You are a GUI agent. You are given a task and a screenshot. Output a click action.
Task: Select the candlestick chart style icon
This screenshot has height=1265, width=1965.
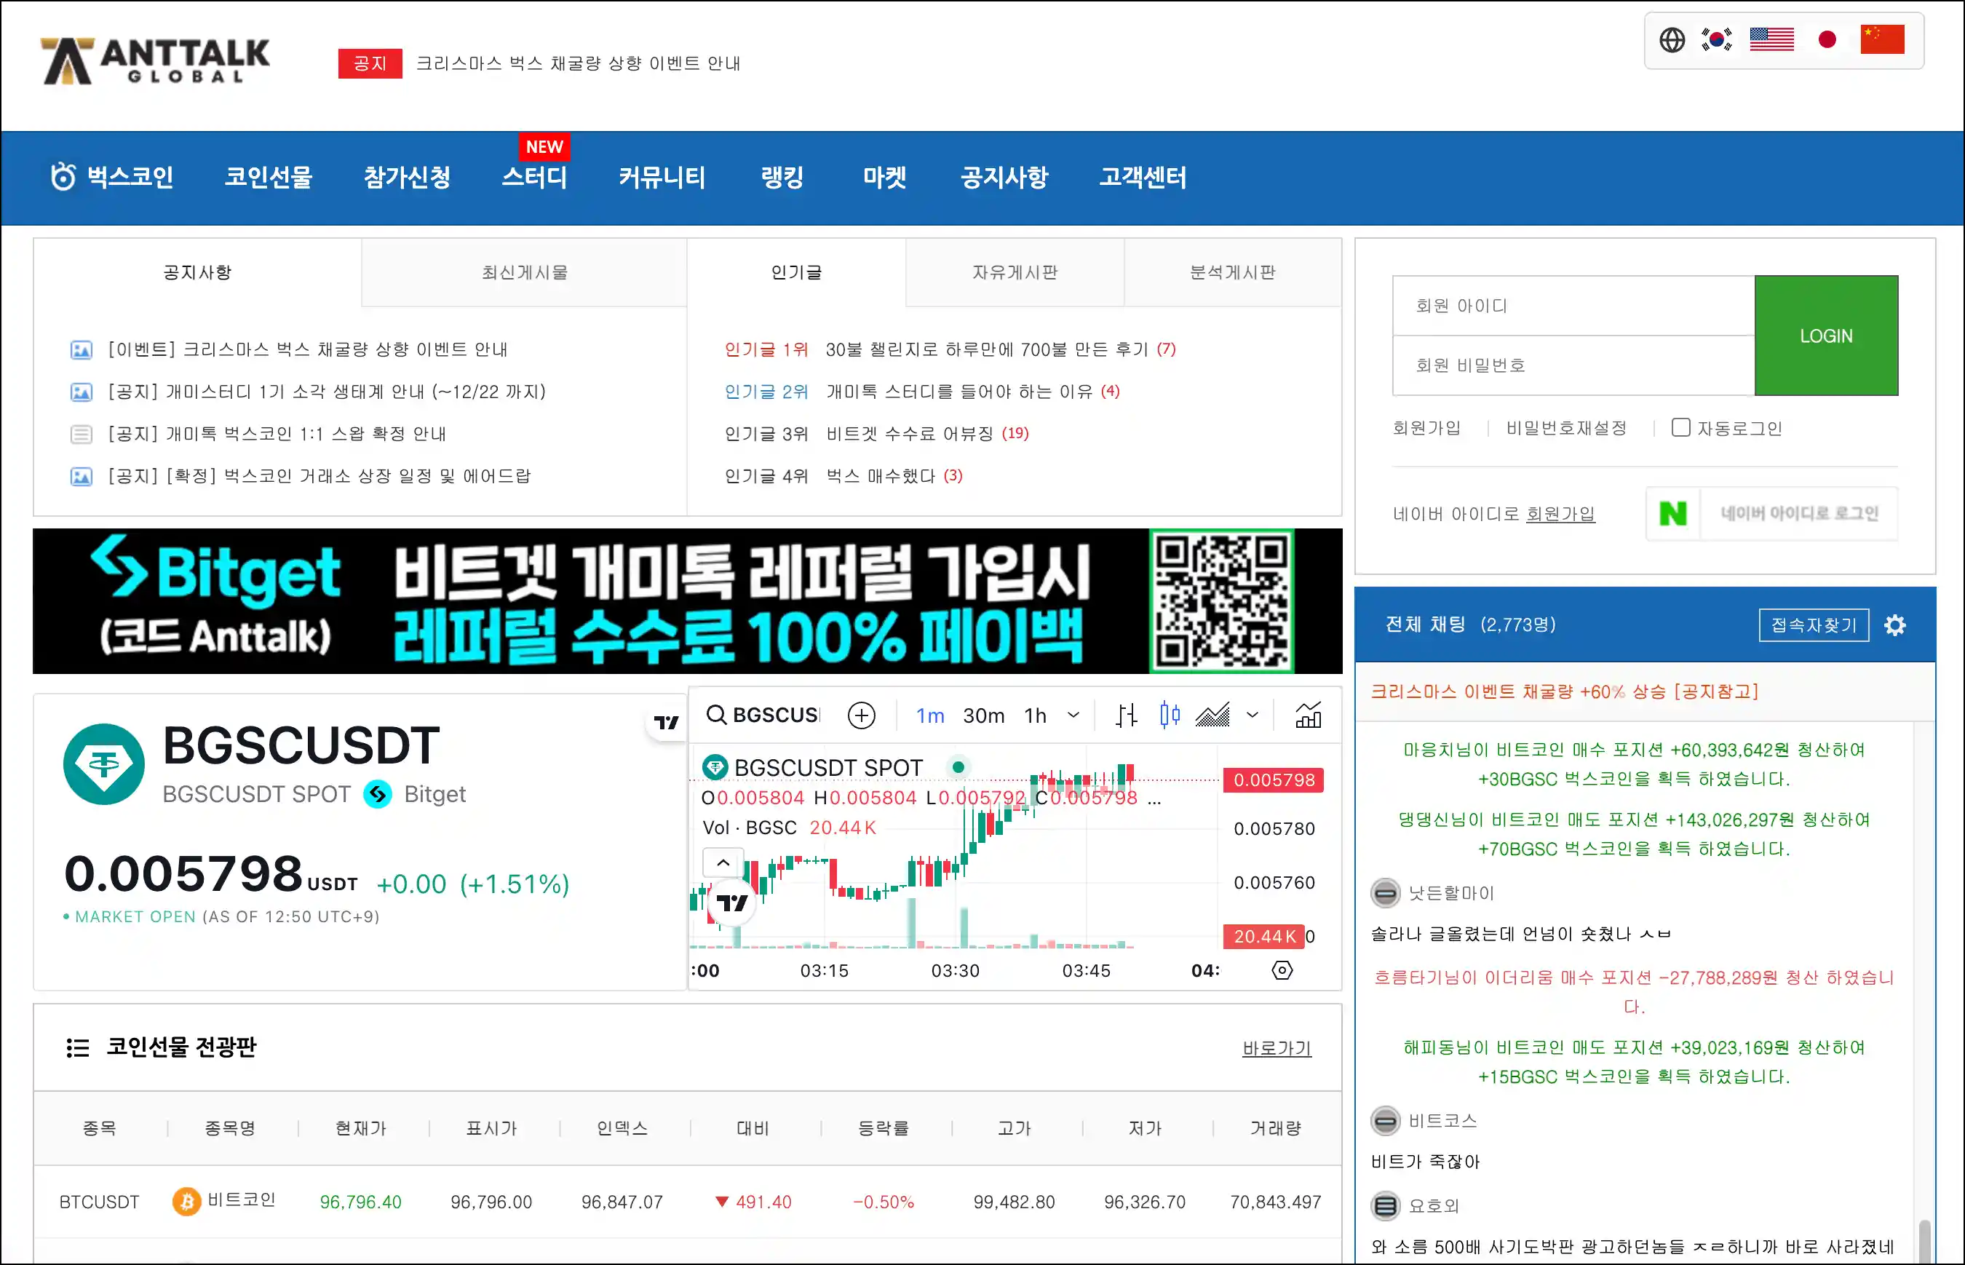[1170, 715]
